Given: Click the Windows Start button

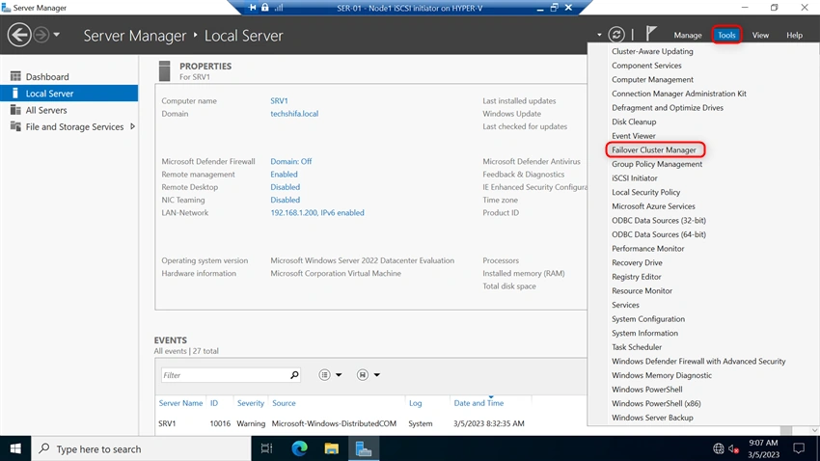Looking at the screenshot, I should [15, 448].
